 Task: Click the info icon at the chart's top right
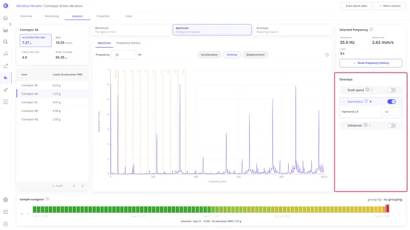[327, 55]
